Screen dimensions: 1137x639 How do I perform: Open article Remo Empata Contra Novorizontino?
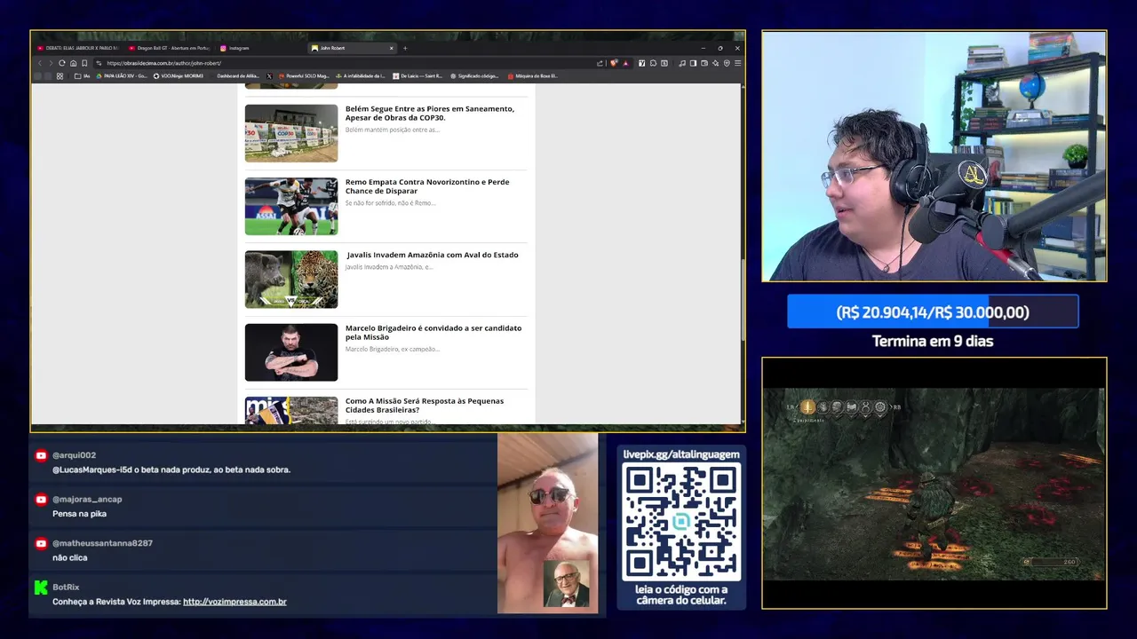427,186
